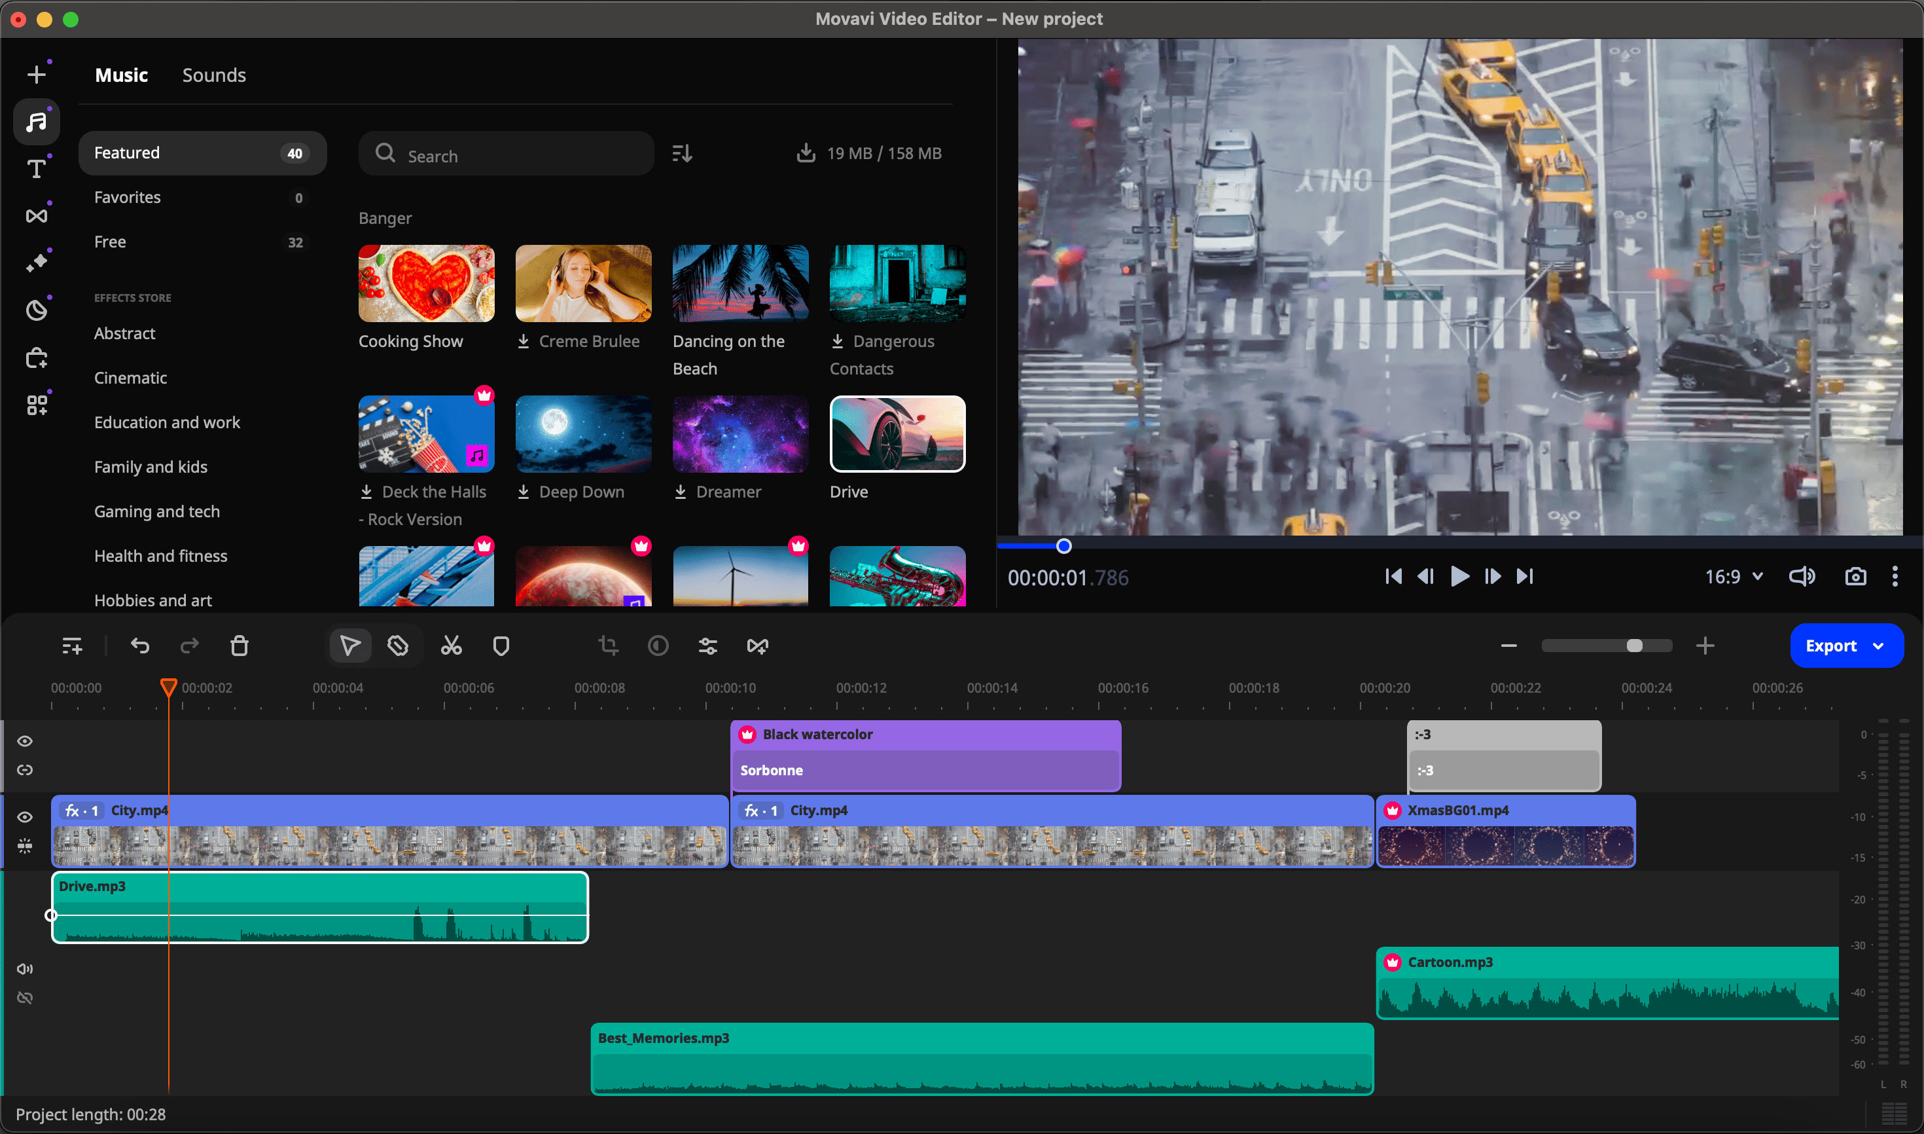Open the Stickers clock-shaped sidebar icon

(36, 310)
